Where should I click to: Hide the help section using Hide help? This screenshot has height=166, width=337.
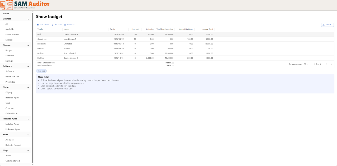(41, 71)
